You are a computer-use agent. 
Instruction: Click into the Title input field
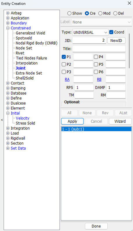pos(99,49)
